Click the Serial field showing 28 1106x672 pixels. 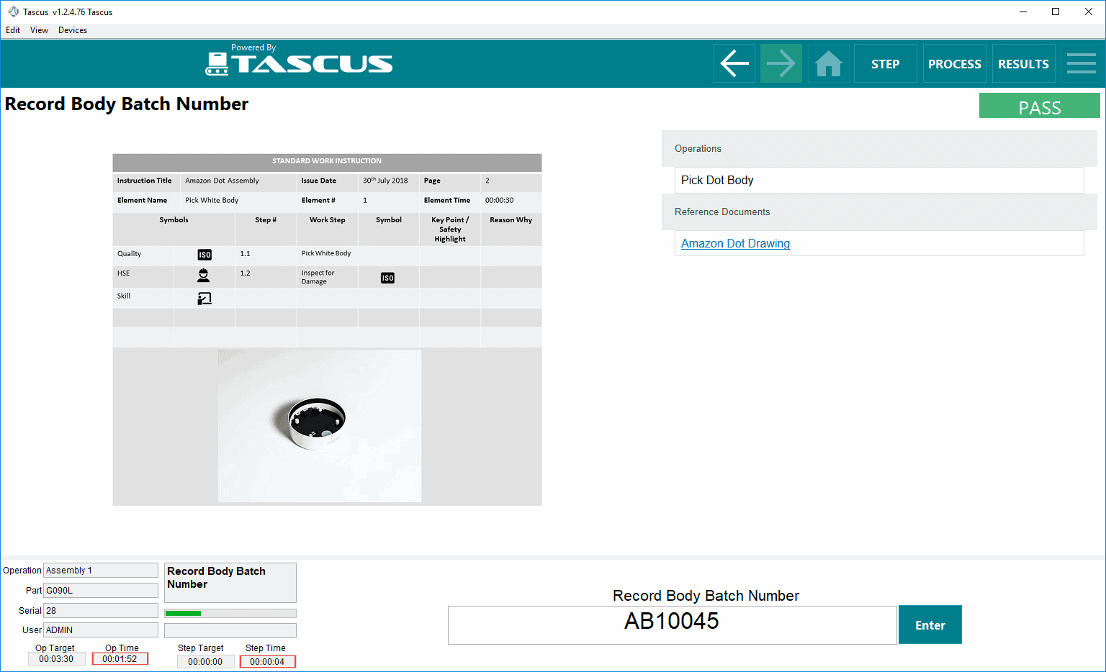point(101,610)
